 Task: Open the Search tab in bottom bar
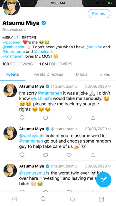(43, 199)
